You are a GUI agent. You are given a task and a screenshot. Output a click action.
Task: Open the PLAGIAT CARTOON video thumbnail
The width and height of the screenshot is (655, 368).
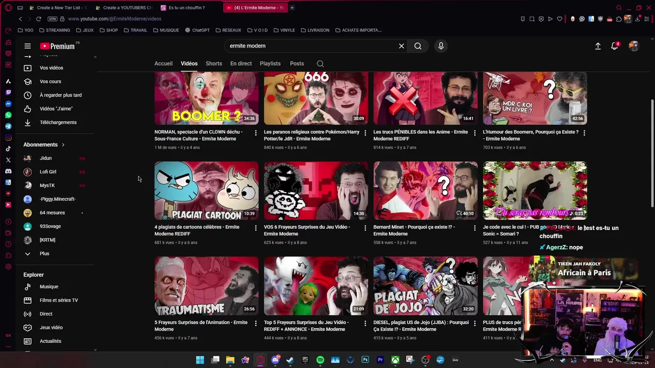coord(207,191)
